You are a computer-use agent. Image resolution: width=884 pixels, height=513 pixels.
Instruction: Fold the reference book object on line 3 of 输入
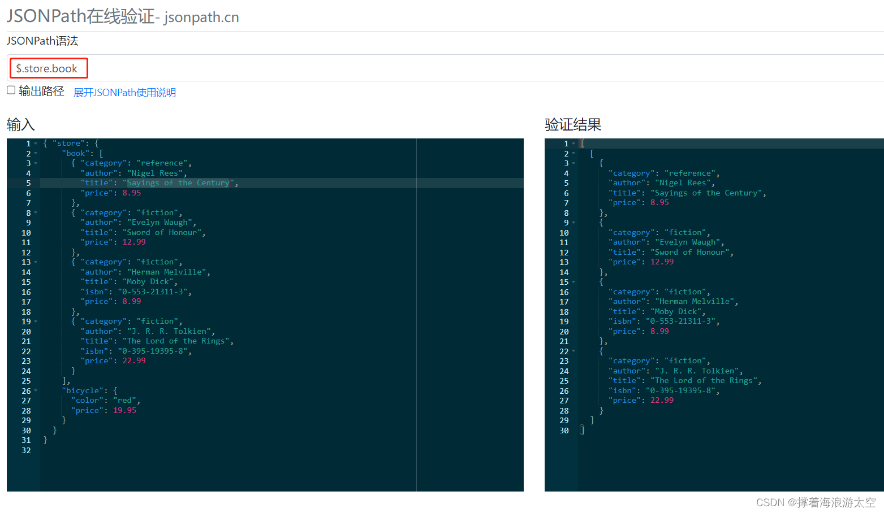pyautogui.click(x=36, y=163)
